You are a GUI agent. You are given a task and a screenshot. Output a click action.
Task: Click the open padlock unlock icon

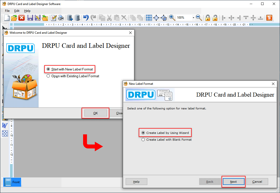[x=215, y=18]
